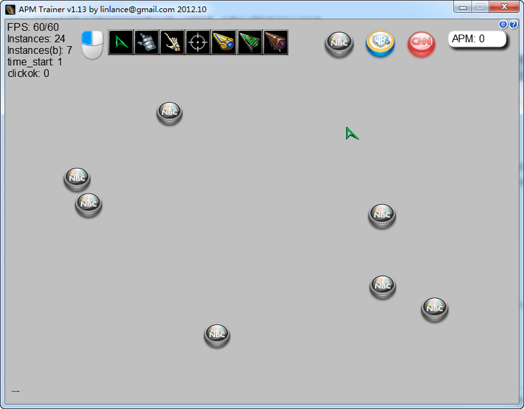Close the APM Trainer window
This screenshot has height=409, width=524.
tap(504, 6)
